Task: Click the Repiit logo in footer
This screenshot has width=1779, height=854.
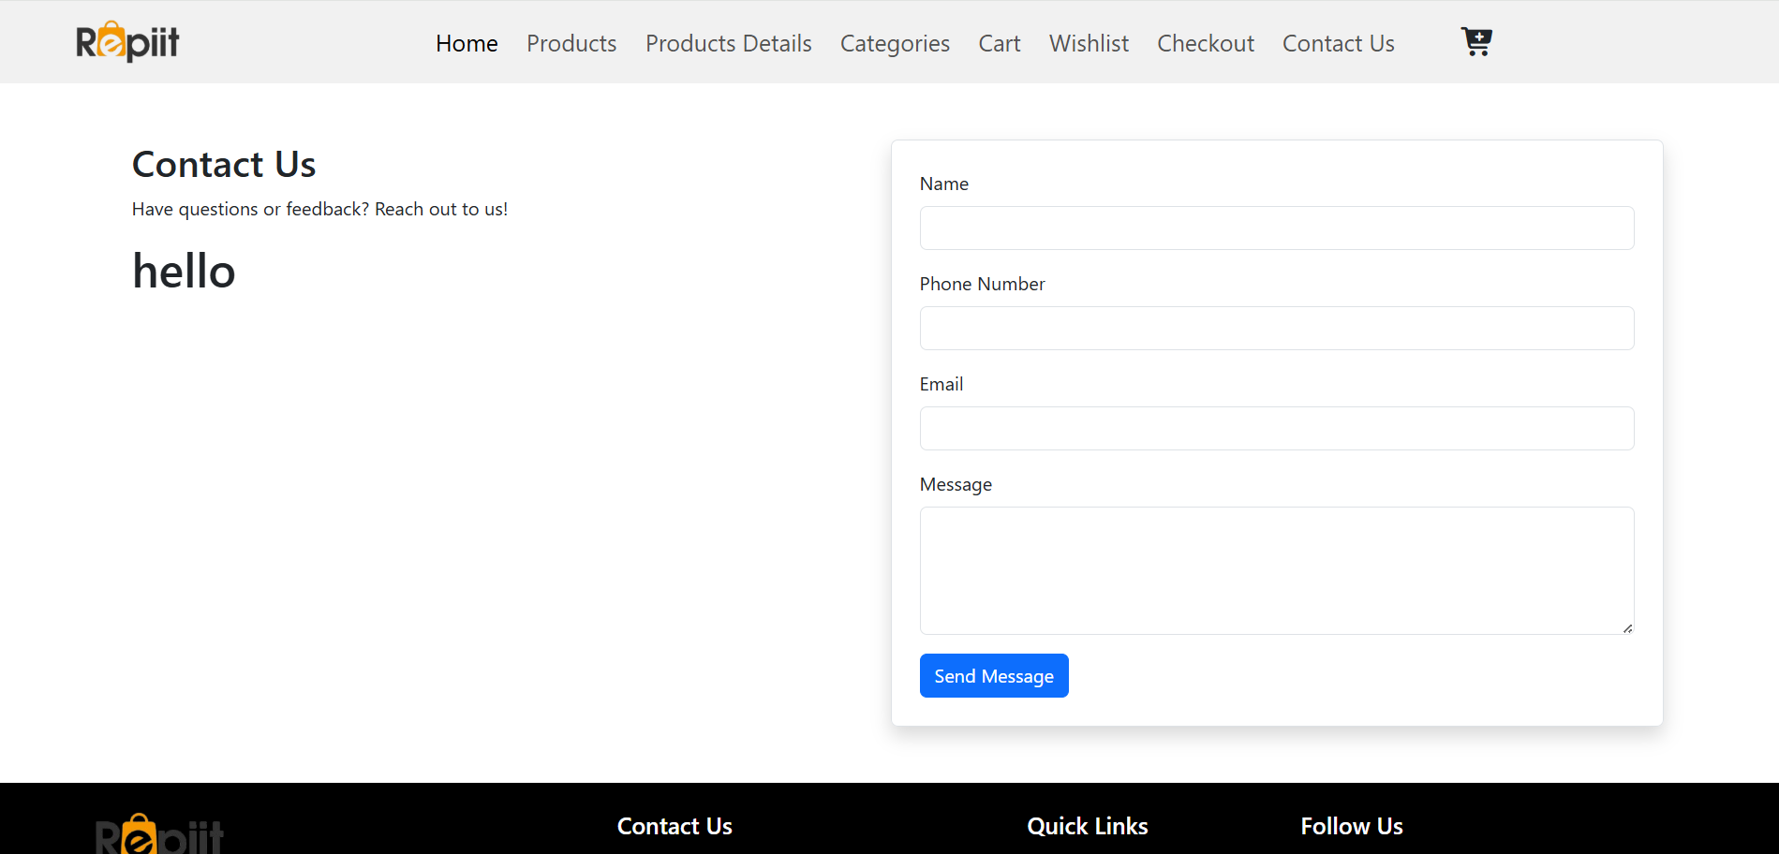Action: (159, 834)
